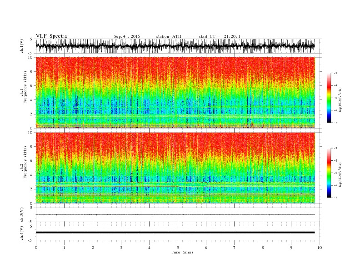
Task: Click the "4" kHz tick on ch.2 frequency axis
Action: pos(31,175)
